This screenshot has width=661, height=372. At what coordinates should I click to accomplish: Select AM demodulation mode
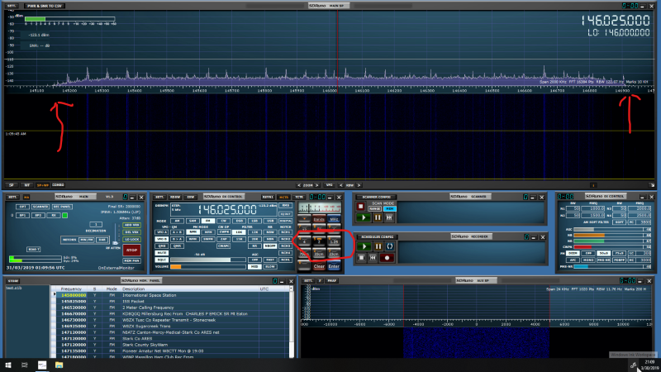177,221
